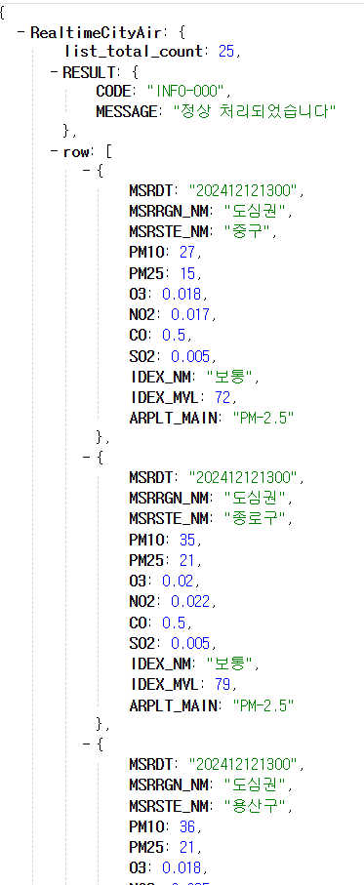Screen dimensions: 364x885
Task: Click SO2 value 0.005 in 종로구 entry
Action: (x=190, y=642)
